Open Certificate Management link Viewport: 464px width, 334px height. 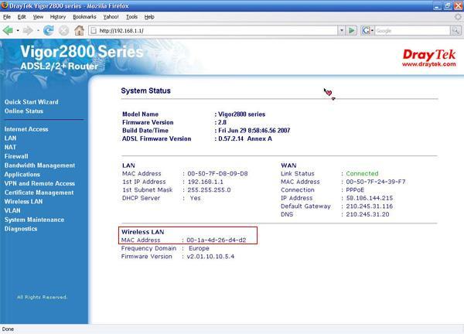pos(39,193)
